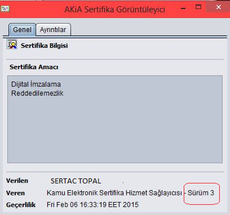Viewport: 230px width, 215px height.
Task: Close the AKiA Sertifika Görüntüleyici window
Action: (218, 7)
